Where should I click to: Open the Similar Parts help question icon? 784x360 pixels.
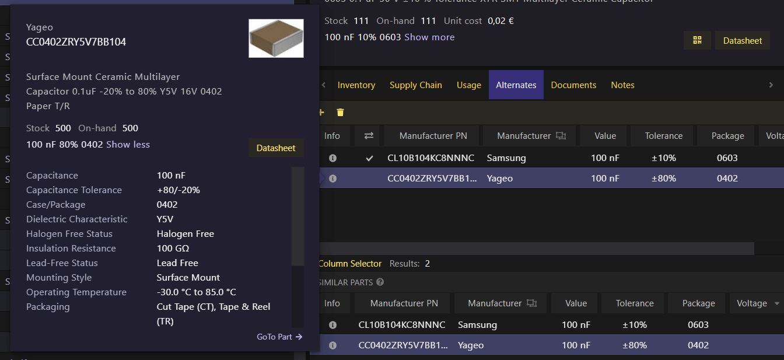coord(380,282)
